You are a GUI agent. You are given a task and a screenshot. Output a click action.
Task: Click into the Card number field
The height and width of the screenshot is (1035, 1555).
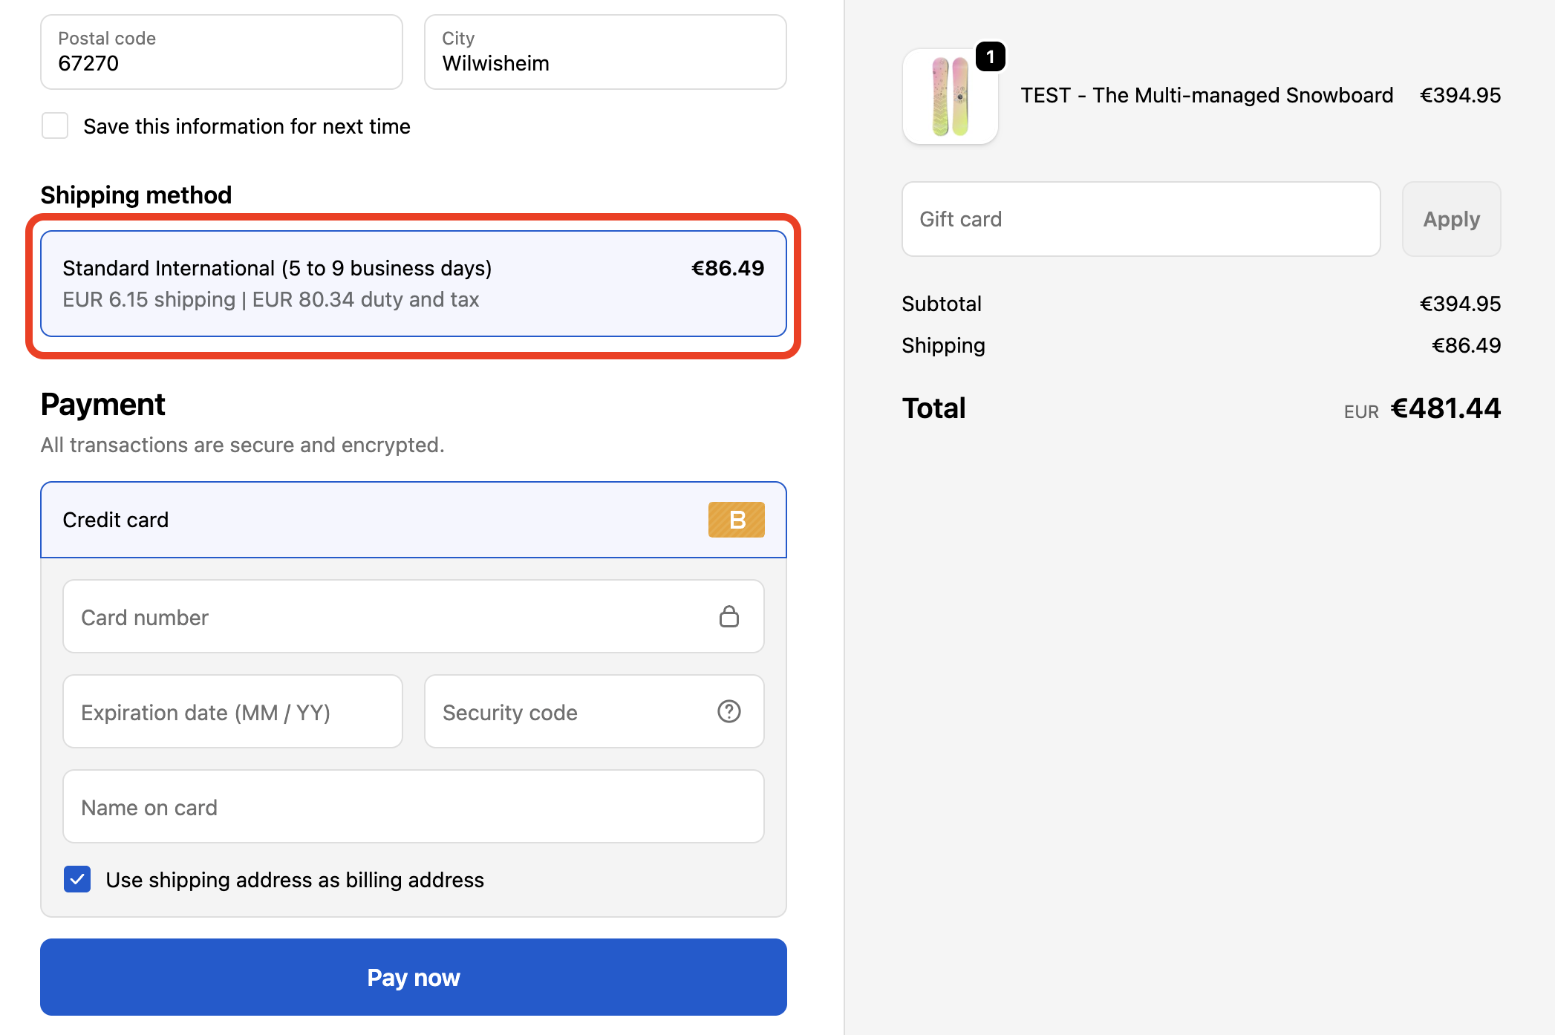coord(386,617)
